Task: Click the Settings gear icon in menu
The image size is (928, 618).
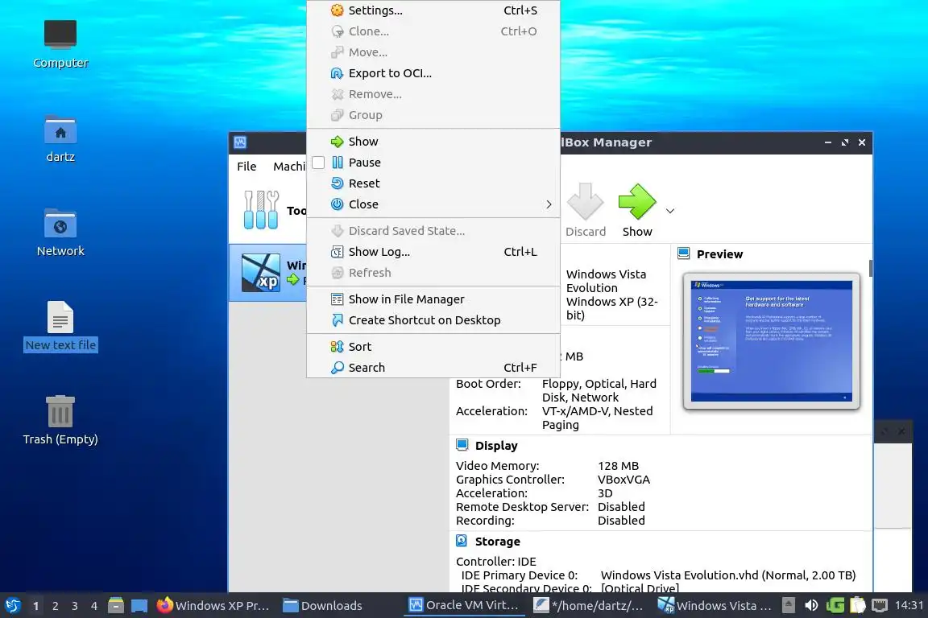Action: point(337,10)
